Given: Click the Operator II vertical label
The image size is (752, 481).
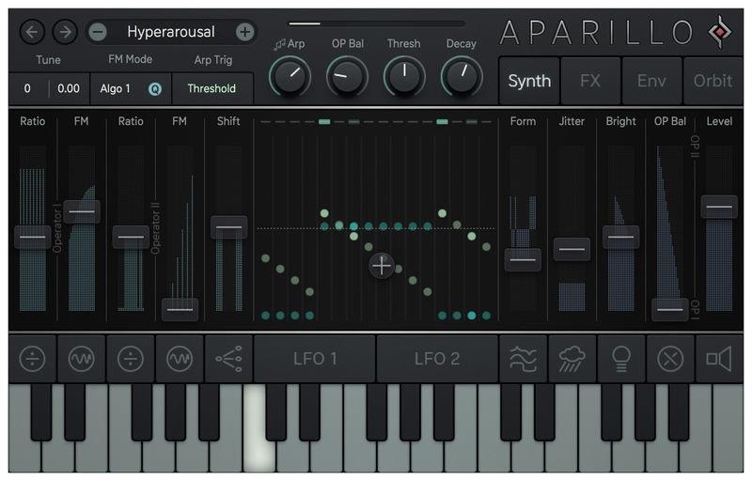Looking at the screenshot, I should (x=155, y=228).
